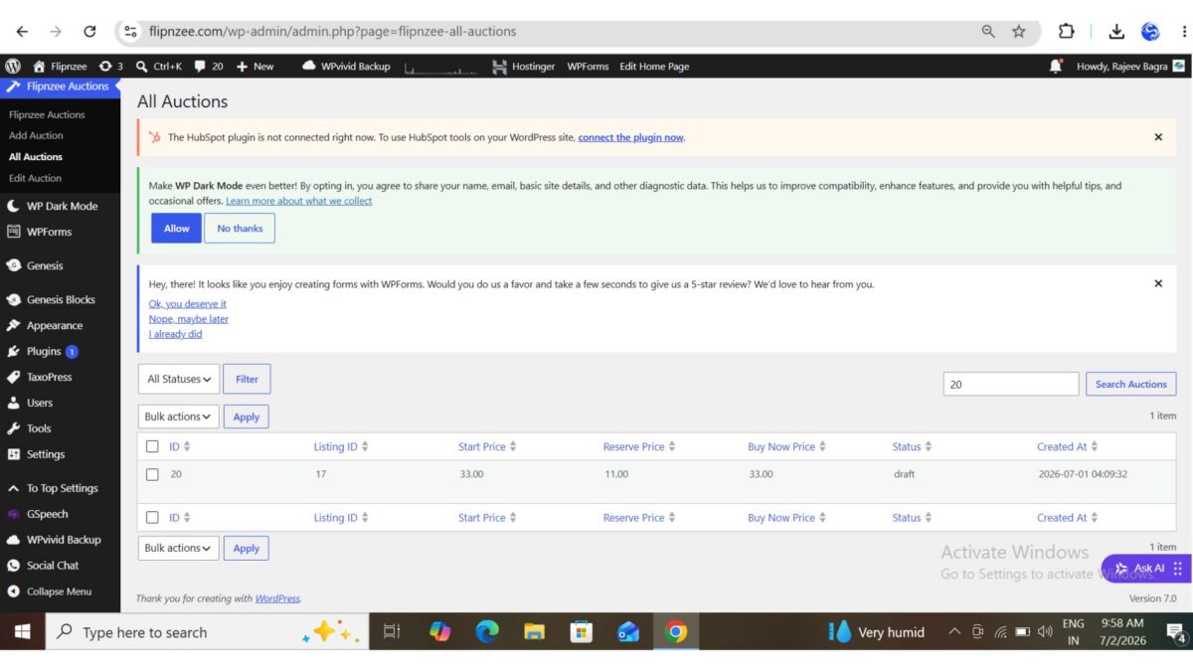Click the Collapse Menu arrow icon
1193x671 pixels.
13,590
